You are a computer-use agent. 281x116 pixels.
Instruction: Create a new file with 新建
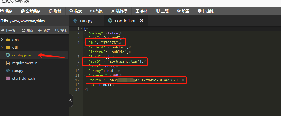click(44, 31)
